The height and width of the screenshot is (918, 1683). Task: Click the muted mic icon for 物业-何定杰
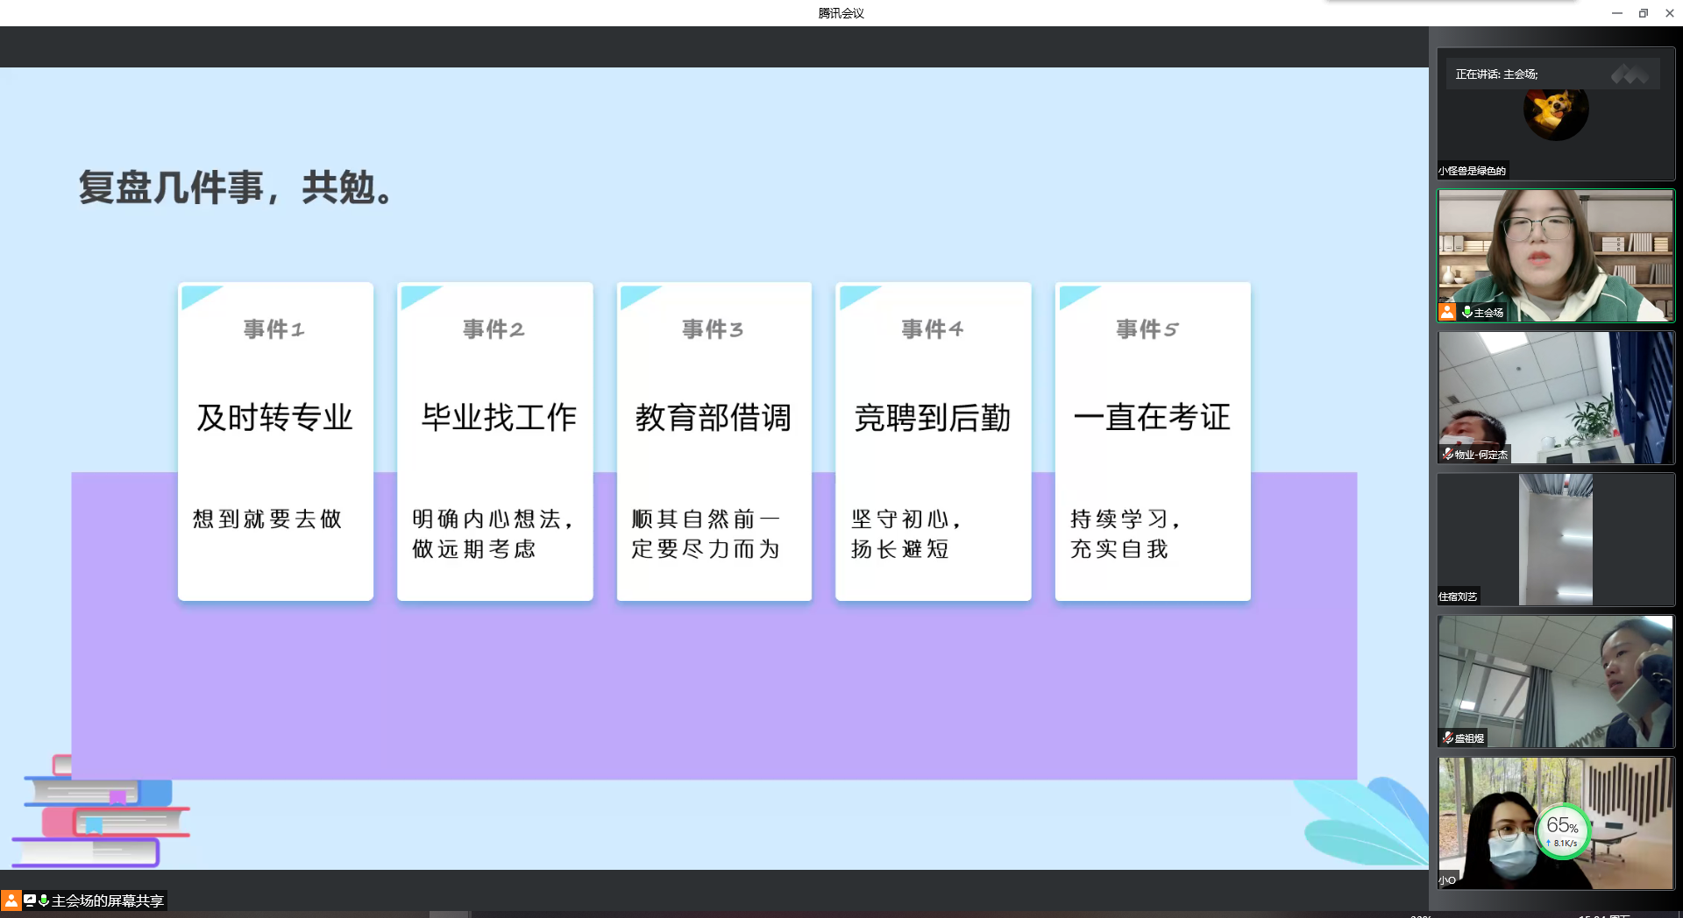[x=1448, y=454]
